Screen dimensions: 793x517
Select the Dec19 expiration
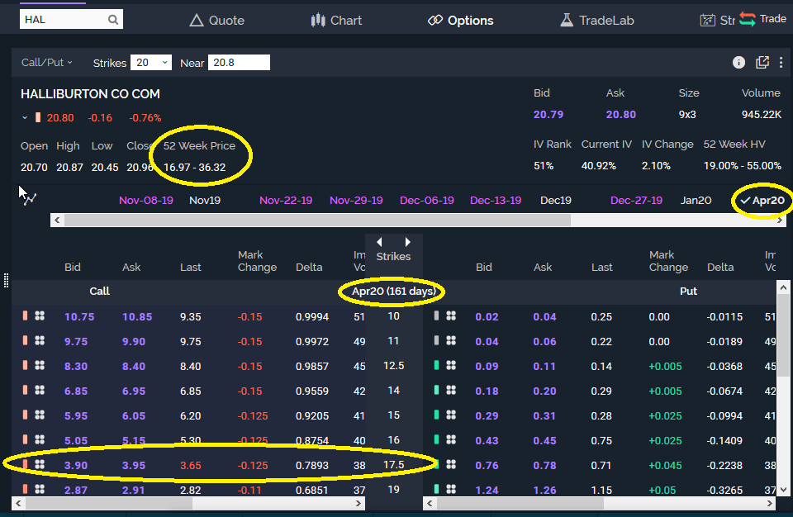(556, 201)
